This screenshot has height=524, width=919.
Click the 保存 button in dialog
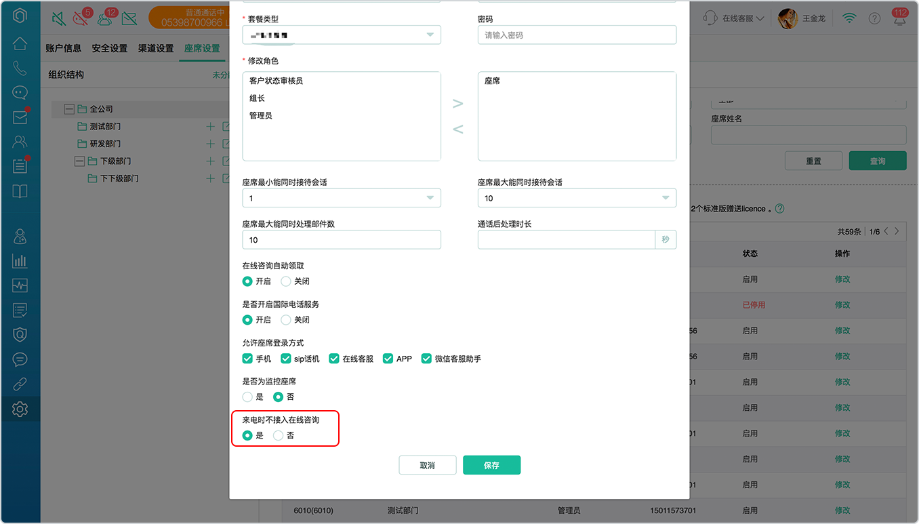coord(491,465)
